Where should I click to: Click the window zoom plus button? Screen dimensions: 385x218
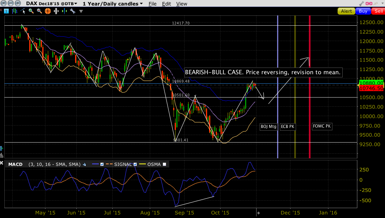pyautogui.click(x=18, y=3)
